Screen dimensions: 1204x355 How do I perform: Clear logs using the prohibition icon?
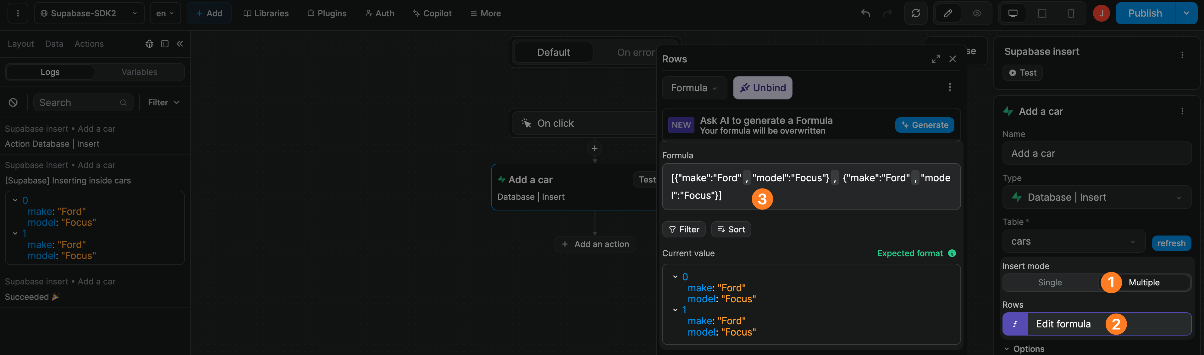pos(13,102)
